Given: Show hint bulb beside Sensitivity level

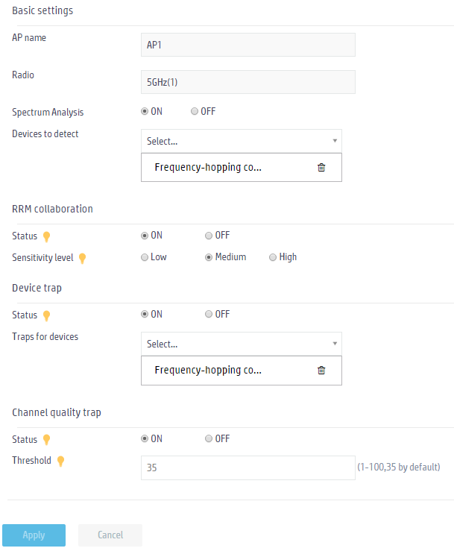Looking at the screenshot, I should click(x=82, y=258).
